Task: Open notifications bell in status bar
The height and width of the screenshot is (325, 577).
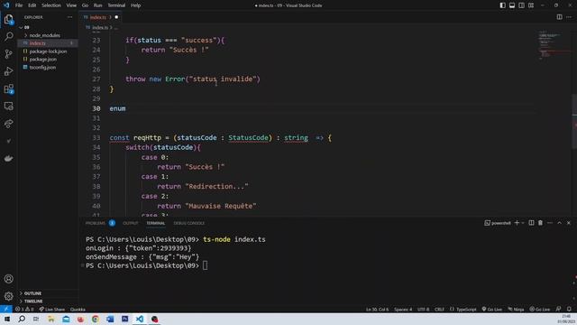Action: click(569, 309)
